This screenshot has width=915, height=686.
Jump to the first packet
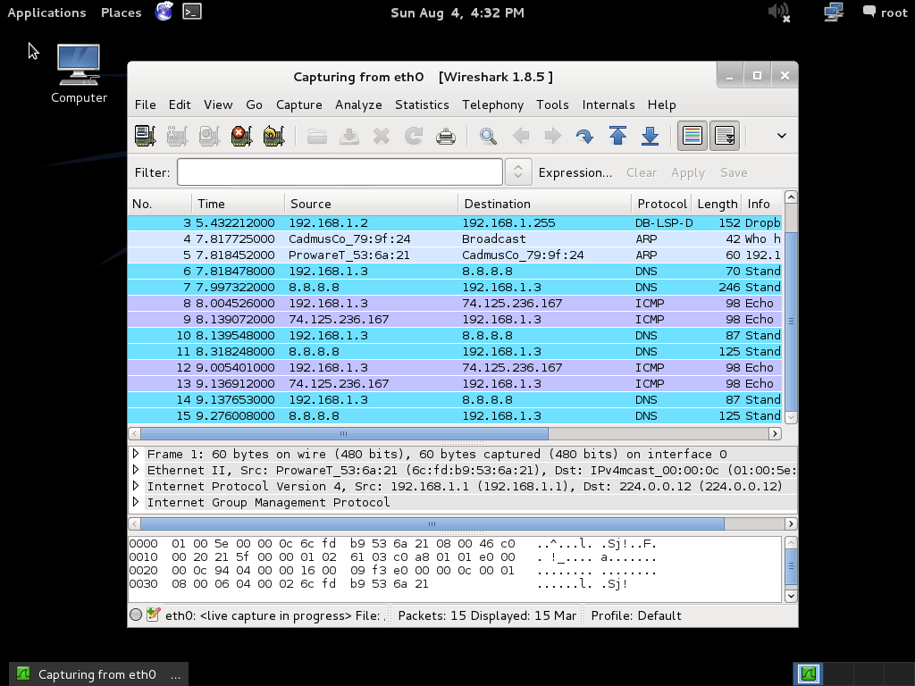click(617, 136)
